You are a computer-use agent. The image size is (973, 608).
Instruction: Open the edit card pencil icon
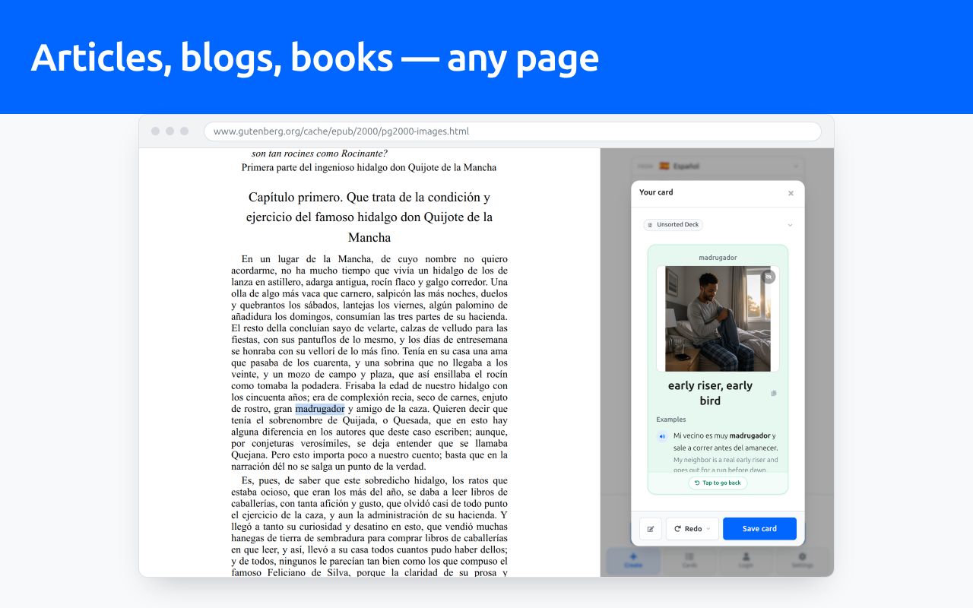pyautogui.click(x=651, y=529)
